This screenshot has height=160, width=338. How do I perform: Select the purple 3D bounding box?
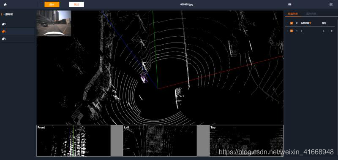pyautogui.click(x=144, y=78)
